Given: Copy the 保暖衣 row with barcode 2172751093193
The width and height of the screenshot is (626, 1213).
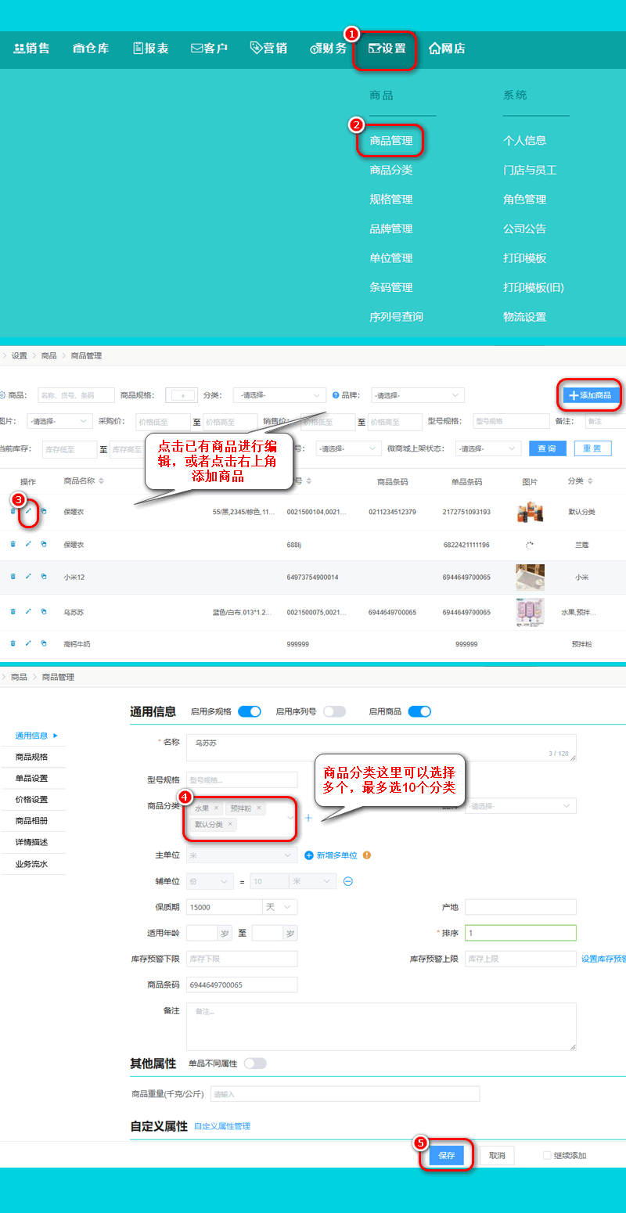Looking at the screenshot, I should pos(44,511).
